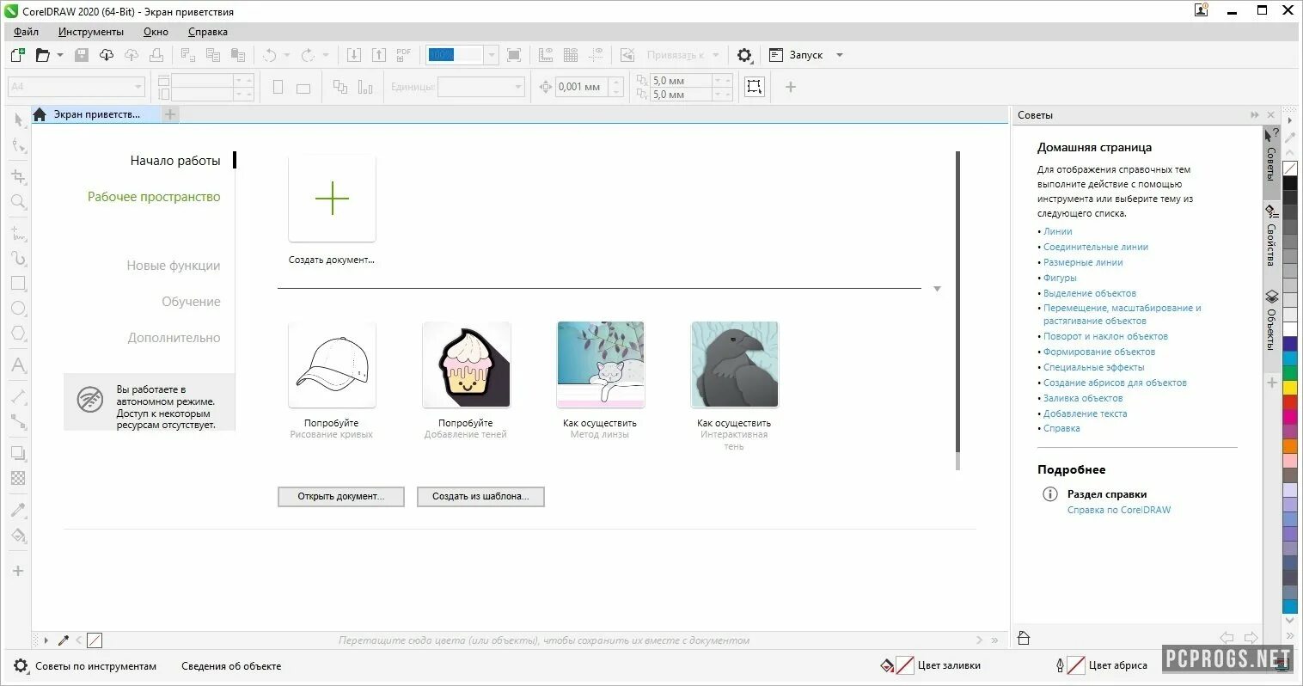Image resolution: width=1303 pixels, height=686 pixels.
Task: Select the Shape edit tool
Action: [18, 146]
